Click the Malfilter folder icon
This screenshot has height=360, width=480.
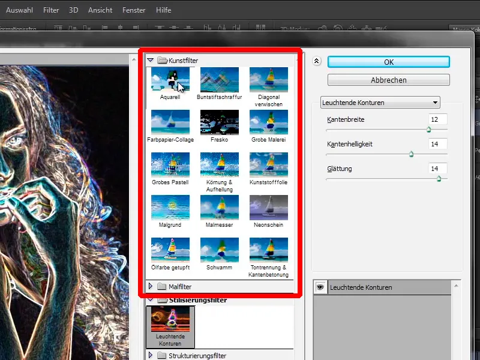[161, 287]
